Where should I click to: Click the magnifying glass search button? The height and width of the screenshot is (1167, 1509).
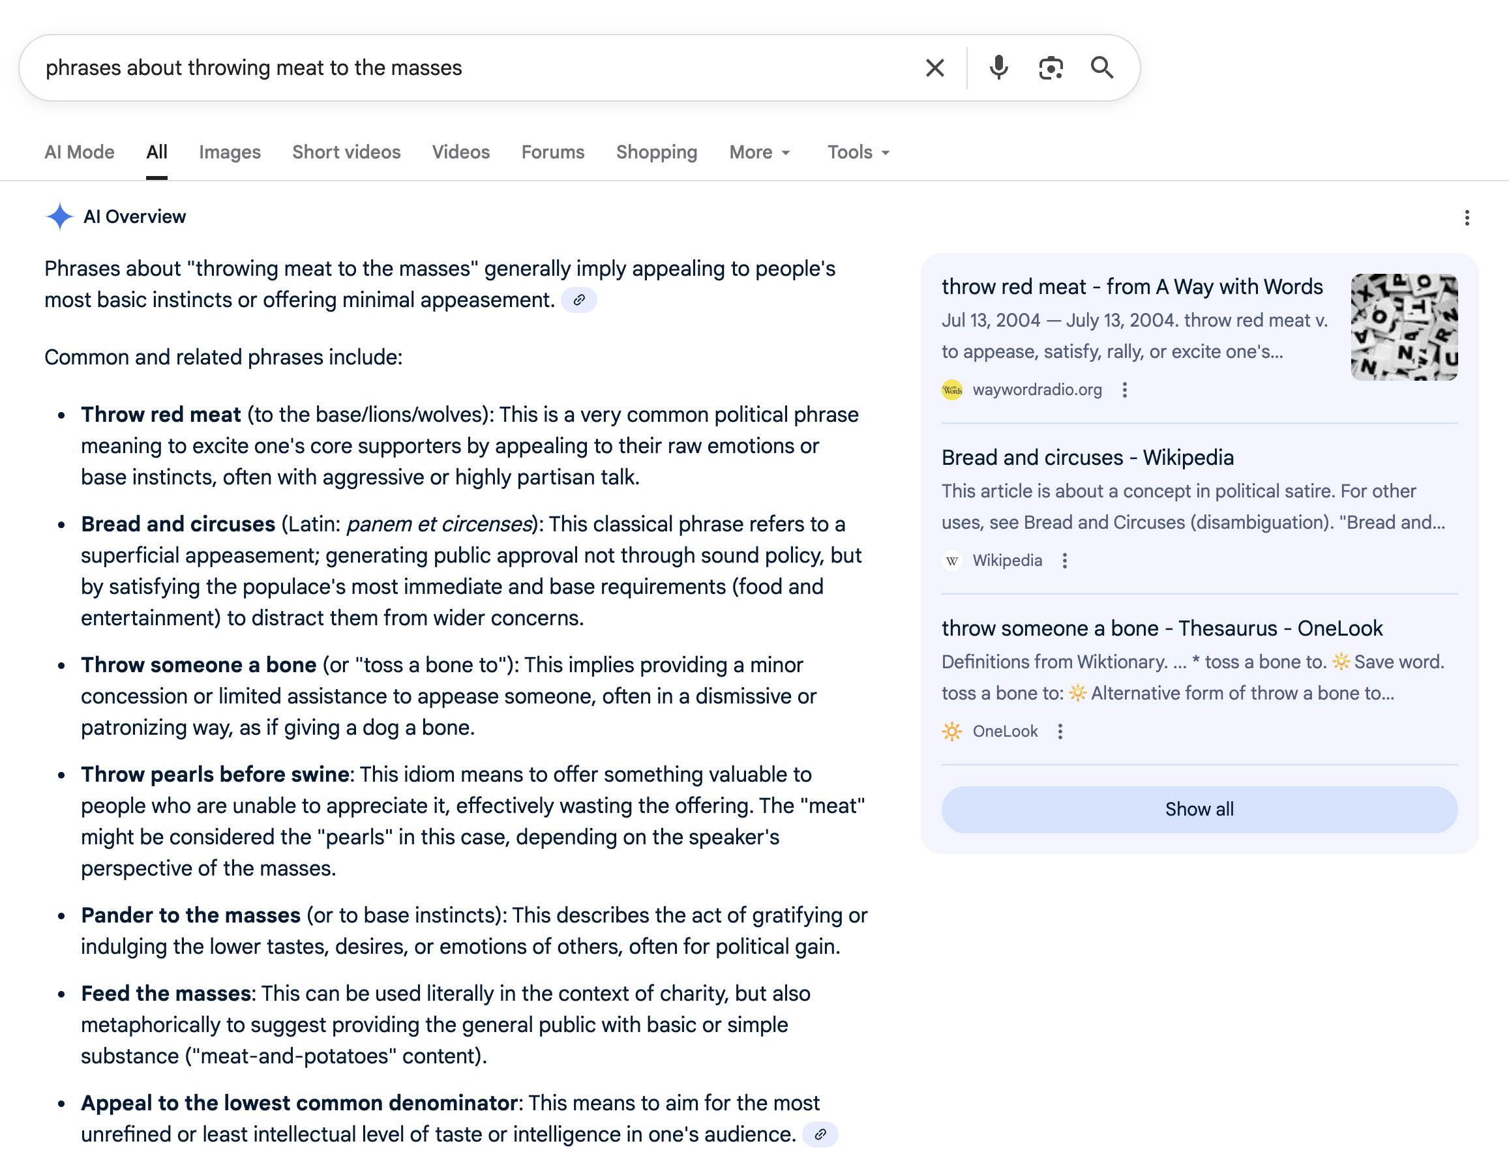pos(1102,68)
